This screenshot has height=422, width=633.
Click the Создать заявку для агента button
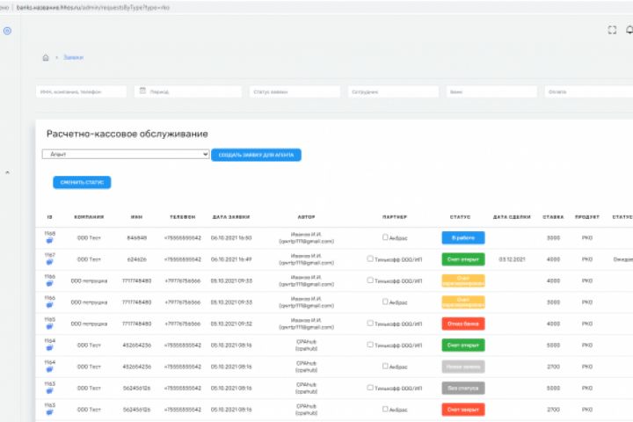click(256, 155)
